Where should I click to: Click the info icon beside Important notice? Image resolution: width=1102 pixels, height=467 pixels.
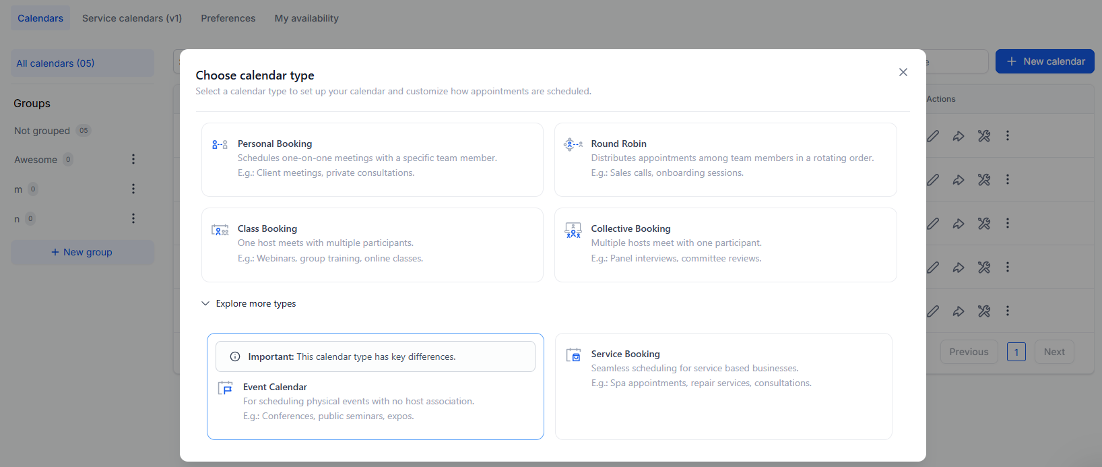235,356
